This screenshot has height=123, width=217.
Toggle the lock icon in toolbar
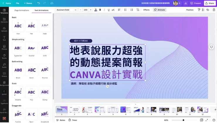coord(214,10)
